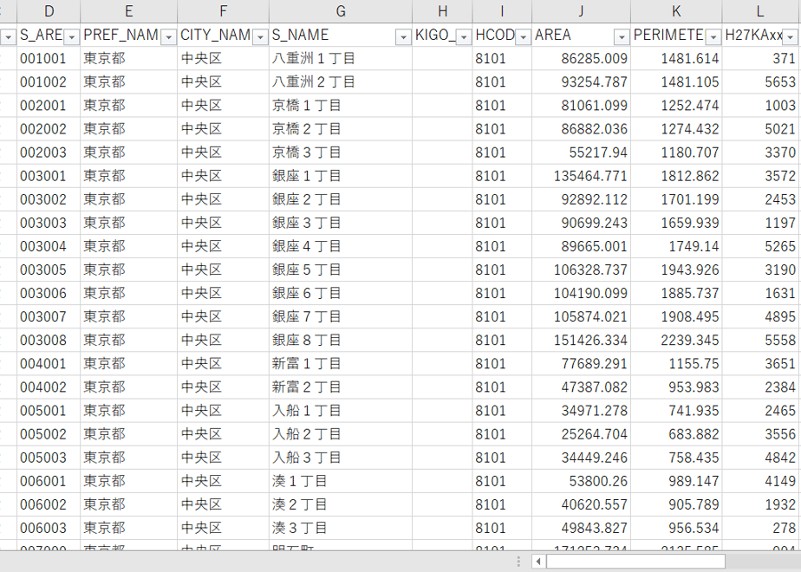Select AREA value 104190.099
The image size is (801, 572).
[x=582, y=294]
